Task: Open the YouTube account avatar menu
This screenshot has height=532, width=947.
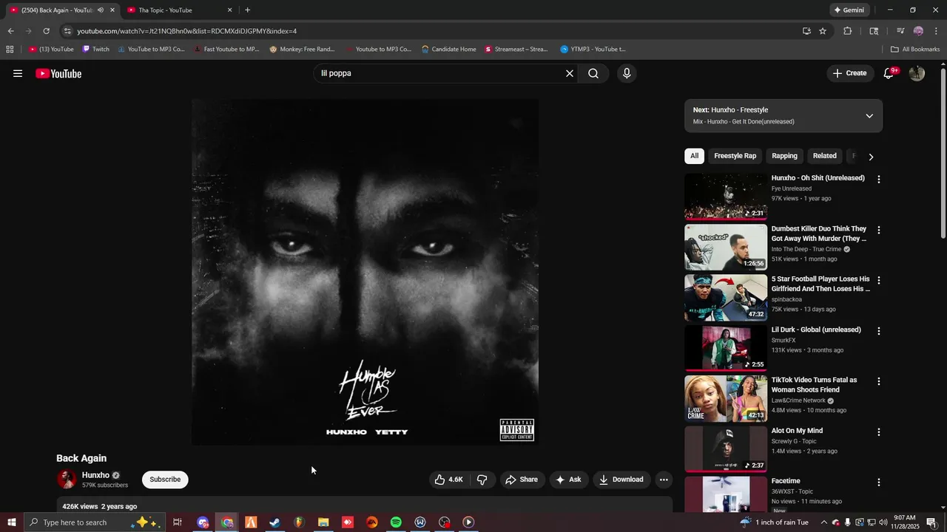Action: point(917,73)
